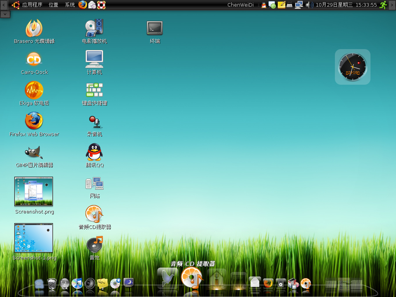The image size is (396, 297).
Task: Click the down arrow below top-left panel corner
Action: [5, 14]
